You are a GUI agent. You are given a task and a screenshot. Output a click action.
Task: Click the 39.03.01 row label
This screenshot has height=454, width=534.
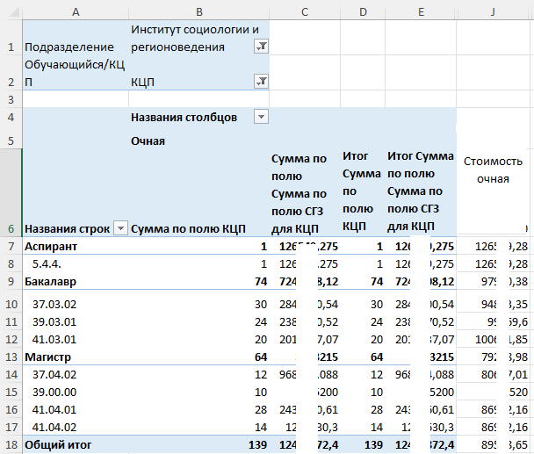coord(54,322)
